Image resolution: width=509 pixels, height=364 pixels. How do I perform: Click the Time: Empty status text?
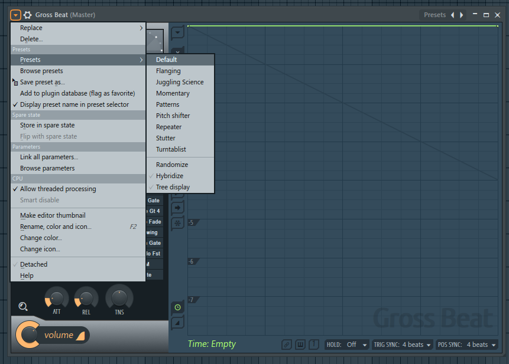pyautogui.click(x=212, y=344)
